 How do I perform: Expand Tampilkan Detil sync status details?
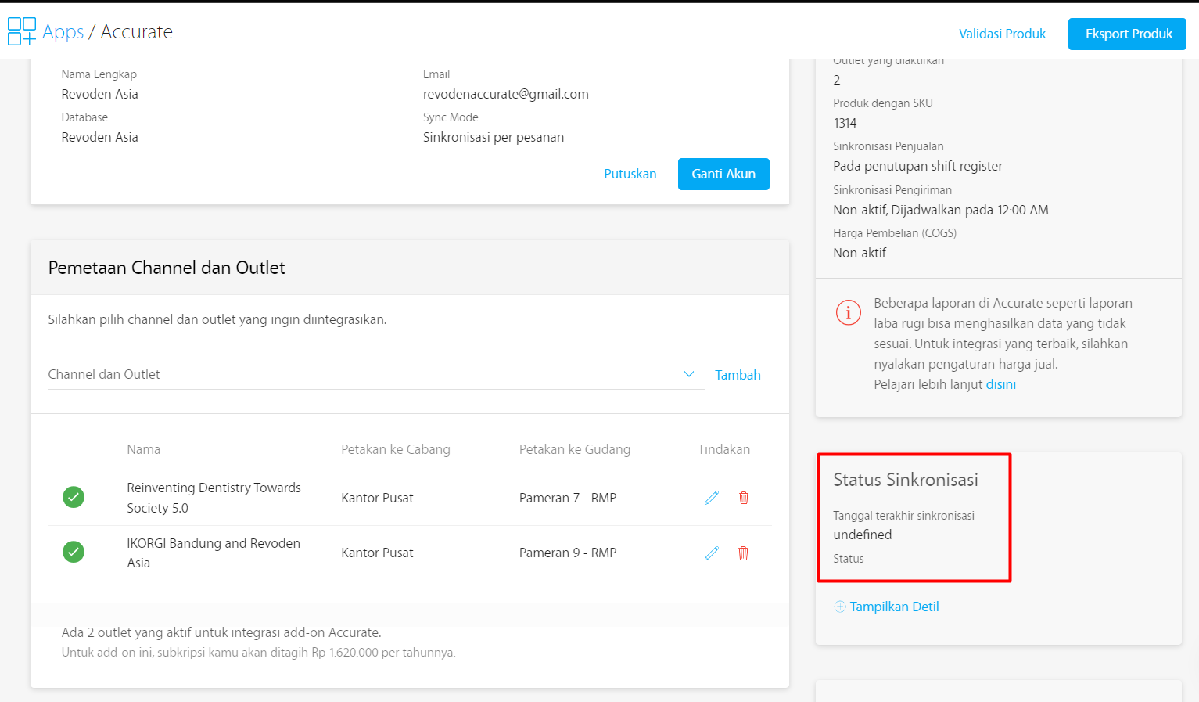894,607
